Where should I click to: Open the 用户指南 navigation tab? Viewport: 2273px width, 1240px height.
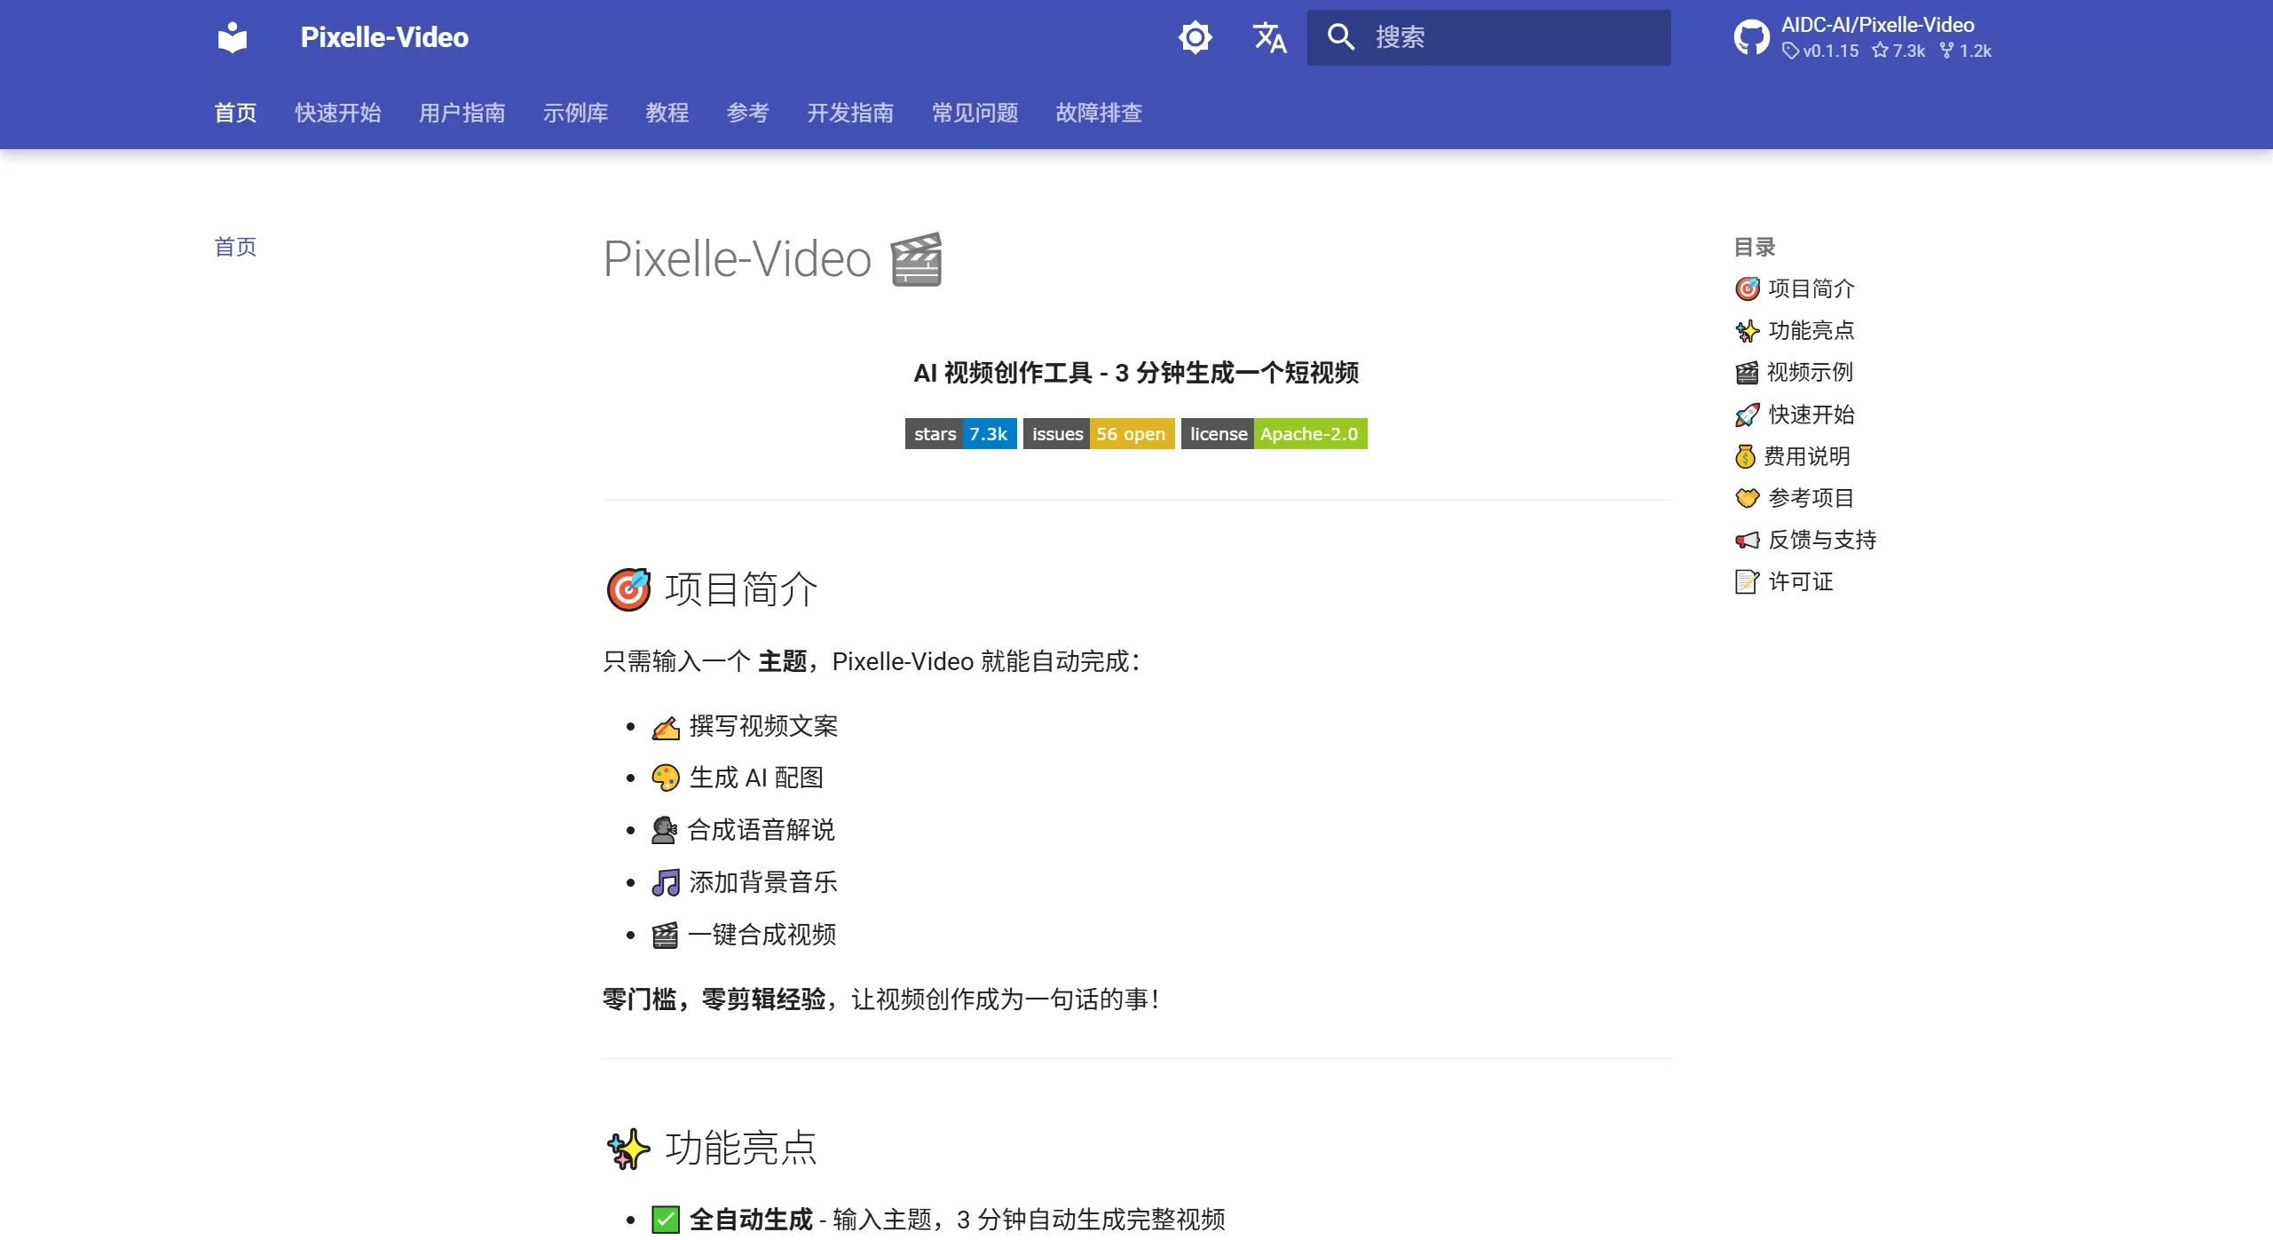(462, 113)
